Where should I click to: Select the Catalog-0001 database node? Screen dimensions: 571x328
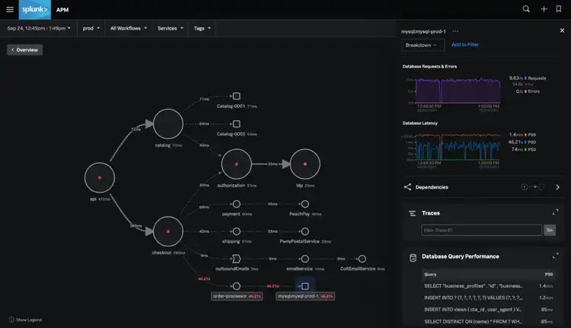[237, 96]
